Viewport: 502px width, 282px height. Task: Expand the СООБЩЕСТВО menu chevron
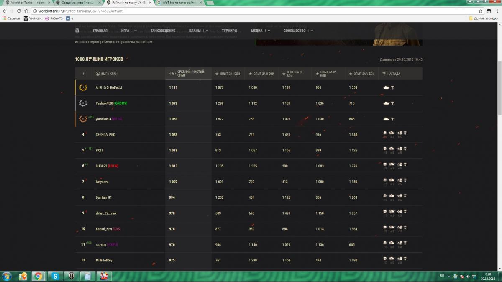312,31
